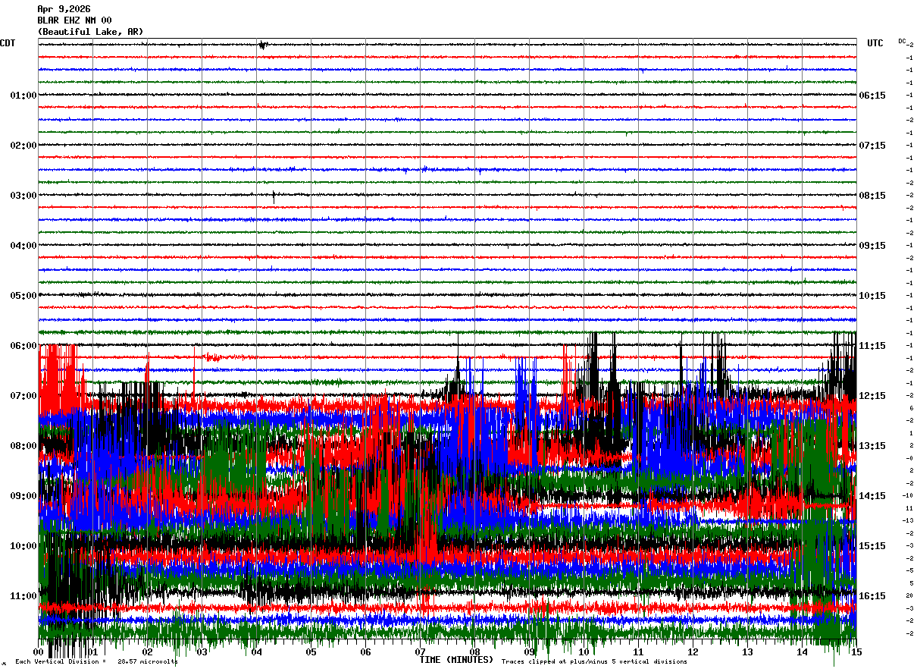Click the '06:15' UTC time label

point(872,96)
